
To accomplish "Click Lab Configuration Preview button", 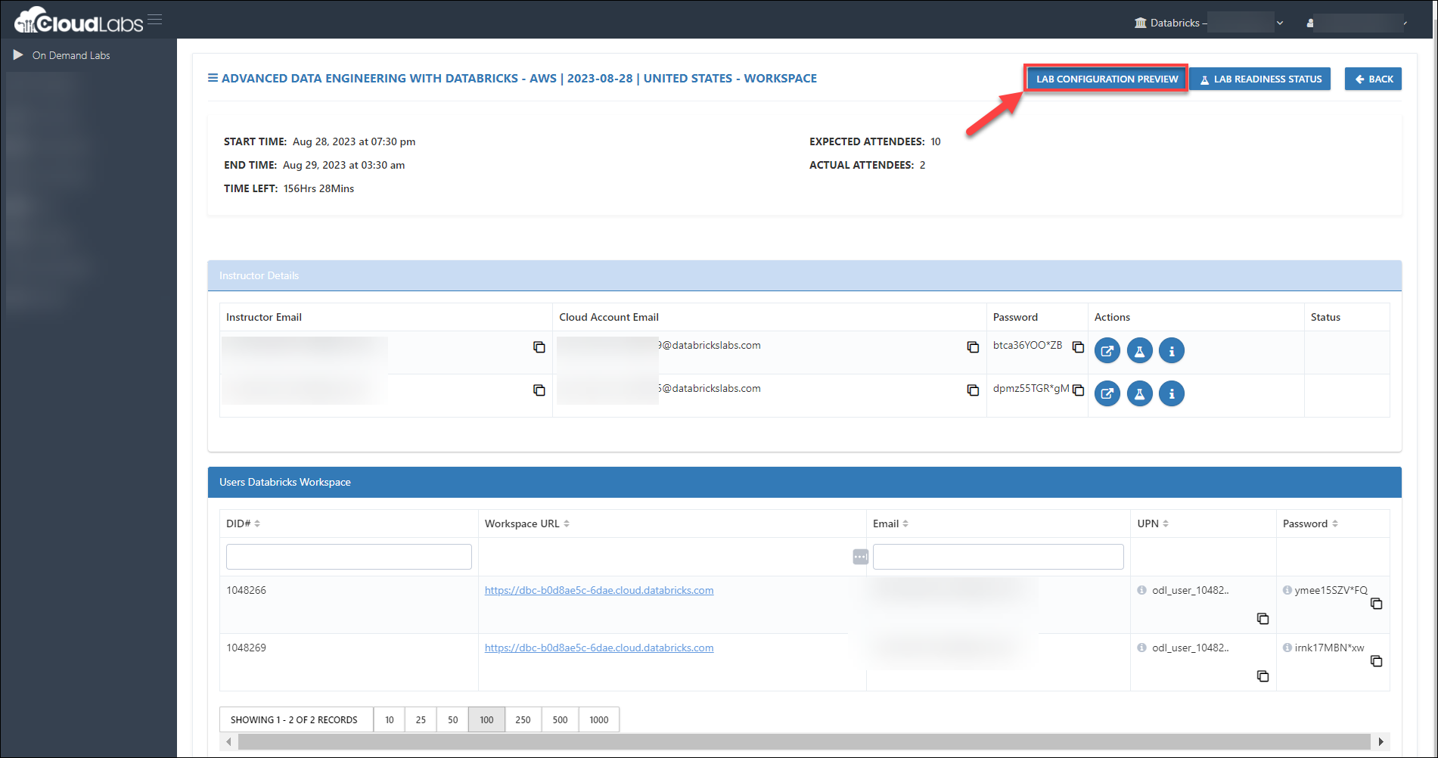I will click(x=1107, y=79).
